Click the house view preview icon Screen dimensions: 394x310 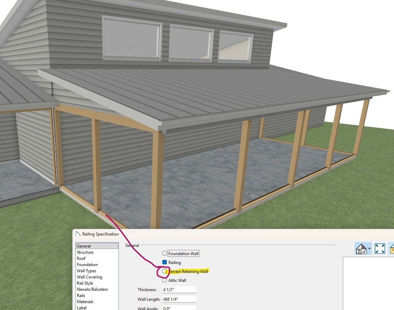click(x=361, y=249)
